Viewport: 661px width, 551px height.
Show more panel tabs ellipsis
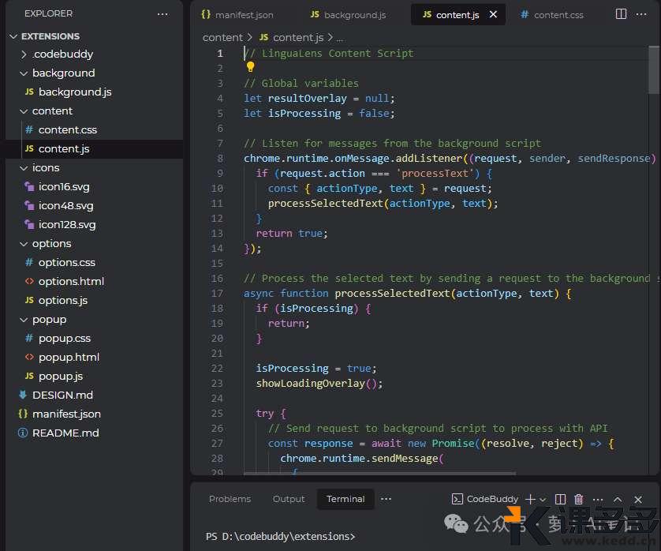point(386,499)
